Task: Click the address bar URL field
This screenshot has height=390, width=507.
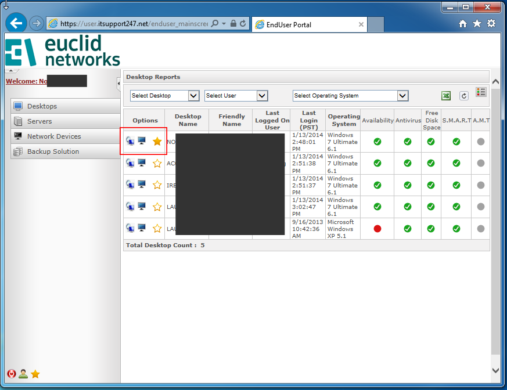Action: (x=134, y=24)
